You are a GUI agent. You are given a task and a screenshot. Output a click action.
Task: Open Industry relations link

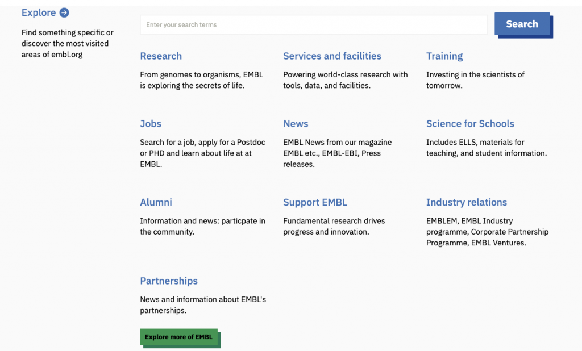click(466, 202)
